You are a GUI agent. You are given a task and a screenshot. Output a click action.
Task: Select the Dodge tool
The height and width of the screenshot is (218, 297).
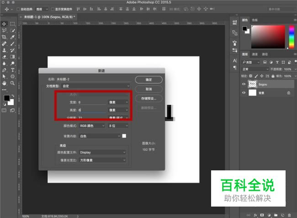pos(12,63)
